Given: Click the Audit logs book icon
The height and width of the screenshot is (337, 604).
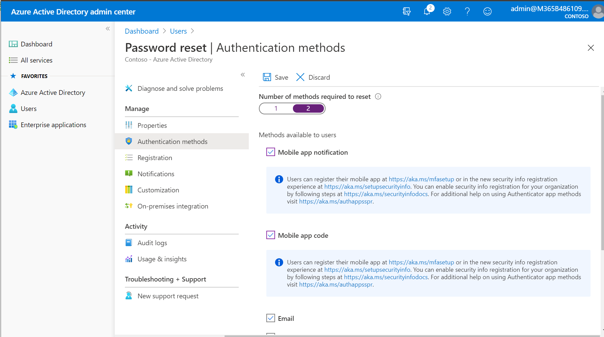Looking at the screenshot, I should [129, 242].
